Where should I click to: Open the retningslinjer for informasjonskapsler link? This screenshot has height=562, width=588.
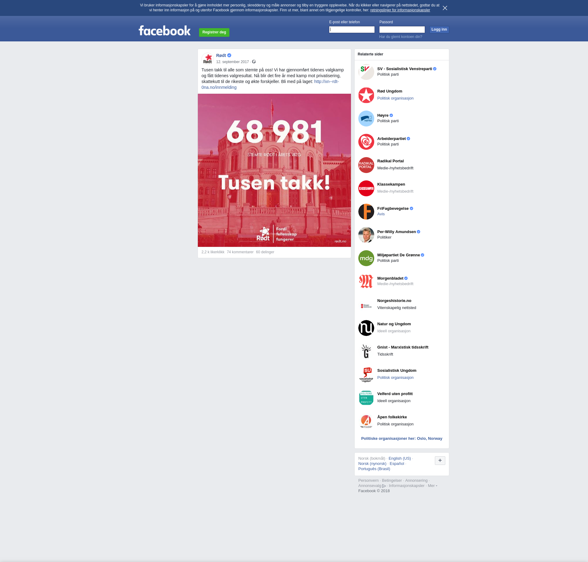click(x=400, y=10)
